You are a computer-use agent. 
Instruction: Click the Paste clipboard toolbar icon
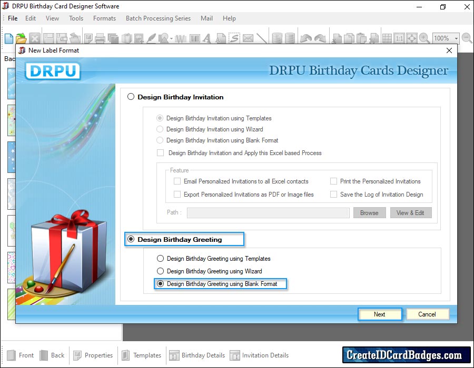pos(361,38)
